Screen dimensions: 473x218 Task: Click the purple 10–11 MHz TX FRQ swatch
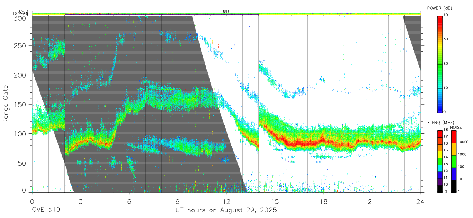point(439,181)
